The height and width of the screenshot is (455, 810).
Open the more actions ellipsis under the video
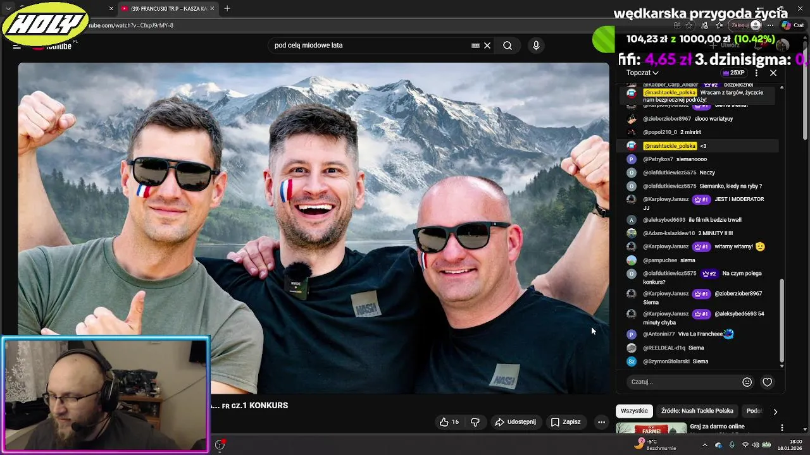pos(601,422)
